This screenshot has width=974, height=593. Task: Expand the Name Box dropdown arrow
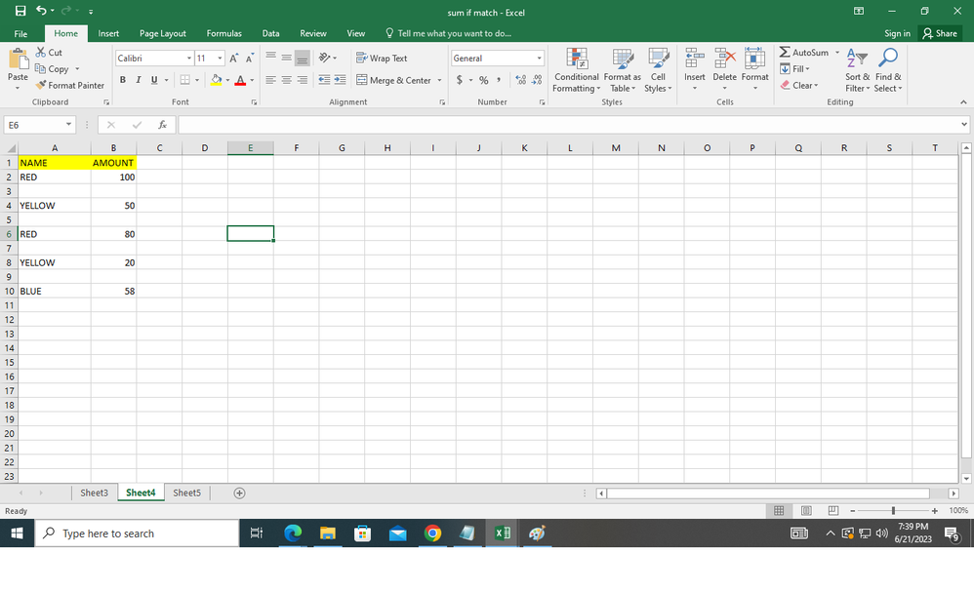68,125
